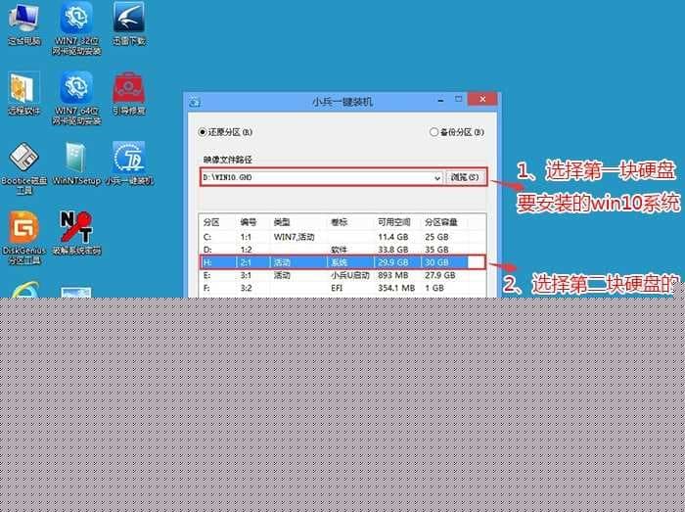Image resolution: width=685 pixels, height=512 pixels.
Task: Click the 分区容量 column header
Action: click(x=441, y=222)
